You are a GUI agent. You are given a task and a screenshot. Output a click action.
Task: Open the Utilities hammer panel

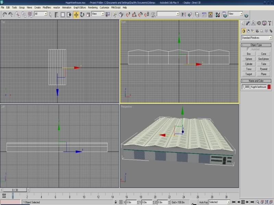pyautogui.click(x=270, y=23)
